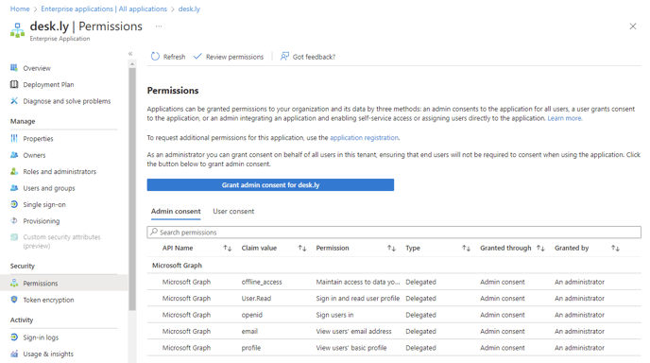This screenshot has width=650, height=363.
Task: Switch to the Admin consent tab
Action: coord(176,211)
